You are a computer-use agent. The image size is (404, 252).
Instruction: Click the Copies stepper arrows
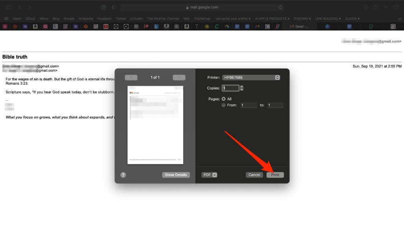tap(241, 88)
